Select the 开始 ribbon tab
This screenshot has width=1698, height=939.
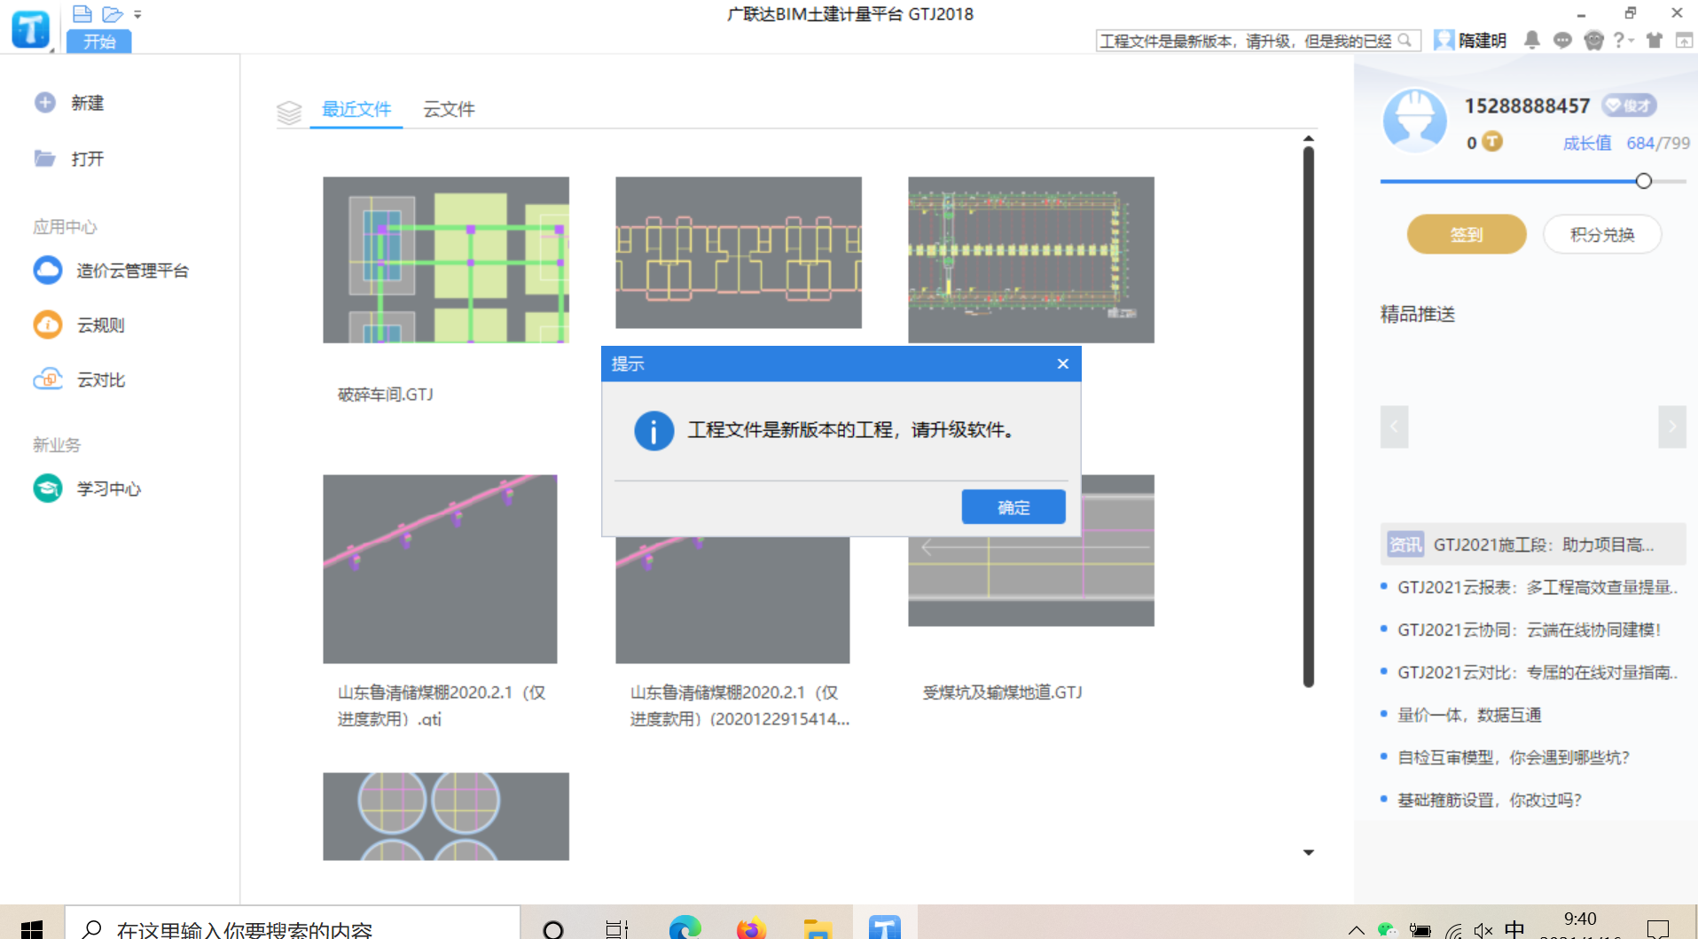tap(99, 42)
